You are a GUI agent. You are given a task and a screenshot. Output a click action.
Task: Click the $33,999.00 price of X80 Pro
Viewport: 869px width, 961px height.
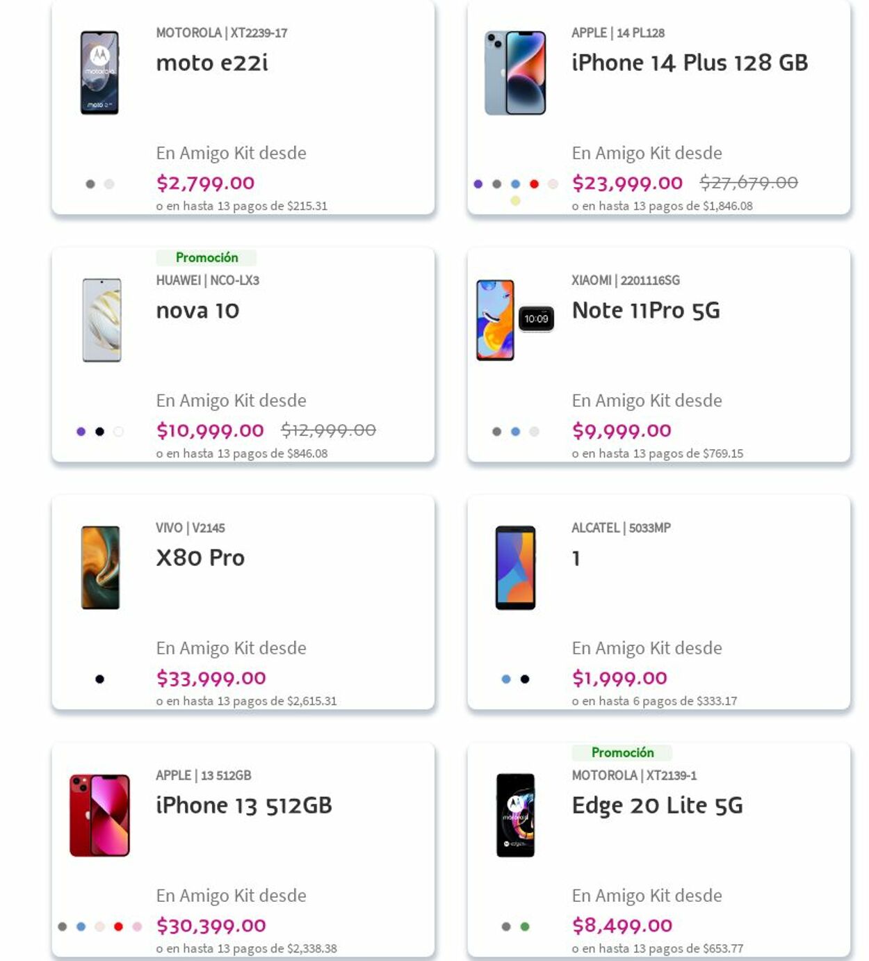coord(211,678)
